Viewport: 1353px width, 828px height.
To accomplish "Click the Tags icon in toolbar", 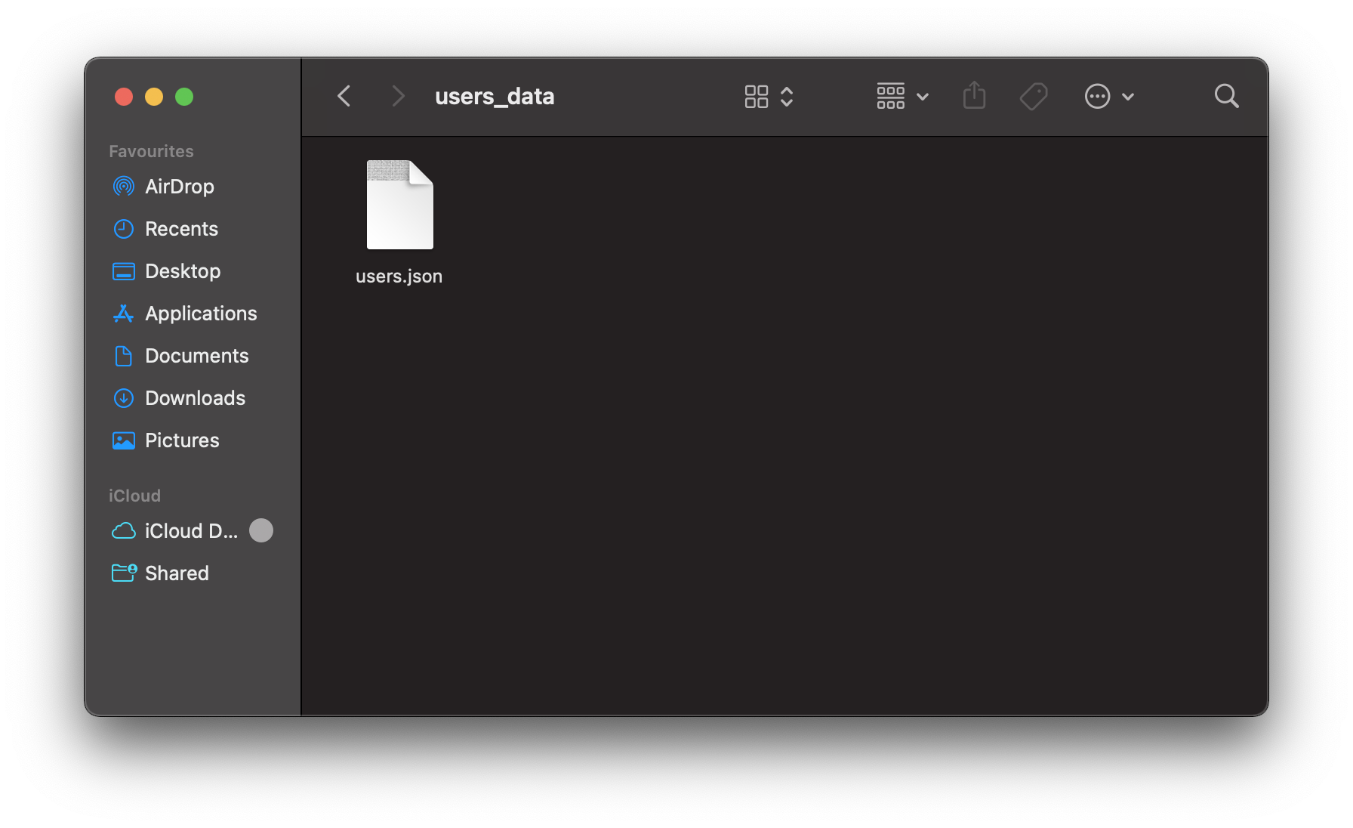I will pos(1034,96).
